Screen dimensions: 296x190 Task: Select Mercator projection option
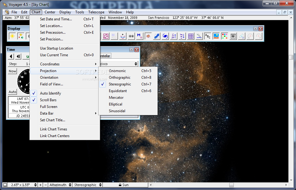coord(128,98)
